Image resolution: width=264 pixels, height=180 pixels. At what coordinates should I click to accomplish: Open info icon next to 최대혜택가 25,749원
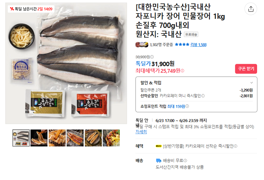(x=182, y=71)
